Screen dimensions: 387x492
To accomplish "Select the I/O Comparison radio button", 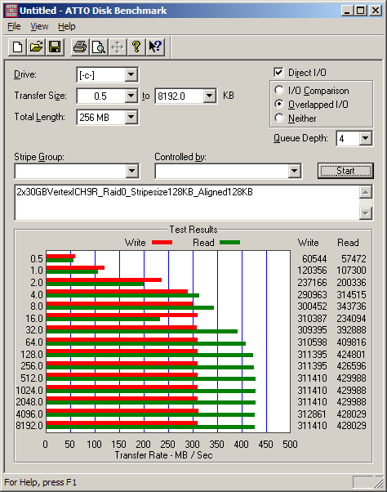I will tap(279, 91).
